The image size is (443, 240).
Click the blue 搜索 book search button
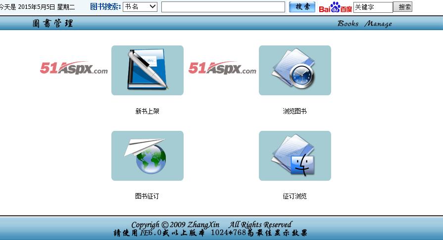(302, 7)
